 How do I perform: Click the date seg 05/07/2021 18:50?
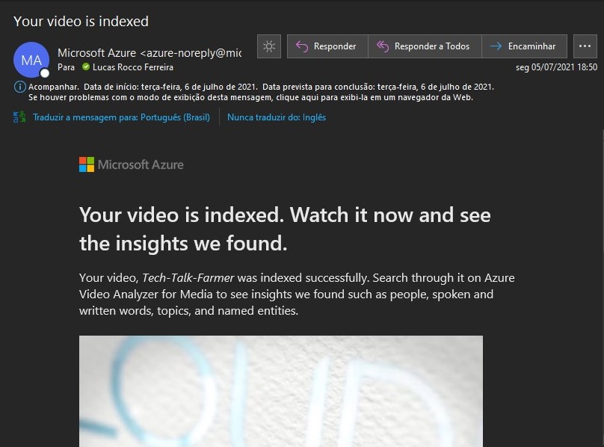pos(557,67)
